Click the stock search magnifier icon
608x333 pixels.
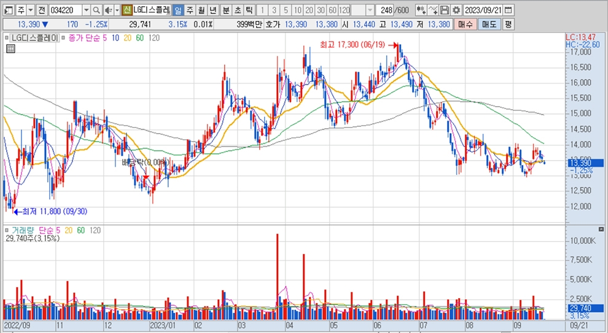[97, 10]
